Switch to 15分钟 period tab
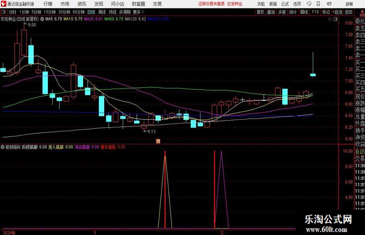Screen dimensions: 365x235 click(49, 12)
